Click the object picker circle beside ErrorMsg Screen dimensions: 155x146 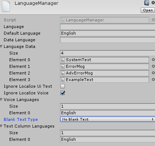coord(153,66)
